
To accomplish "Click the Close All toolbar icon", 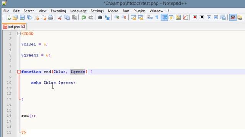I will coord(43,18).
